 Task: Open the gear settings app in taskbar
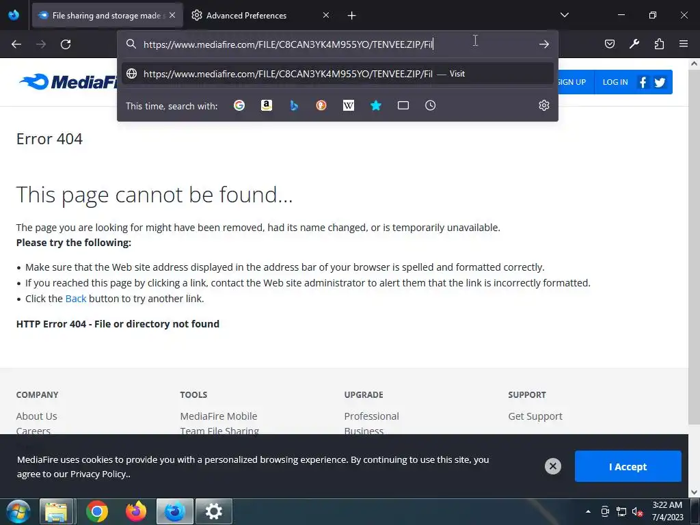pyautogui.click(x=214, y=511)
